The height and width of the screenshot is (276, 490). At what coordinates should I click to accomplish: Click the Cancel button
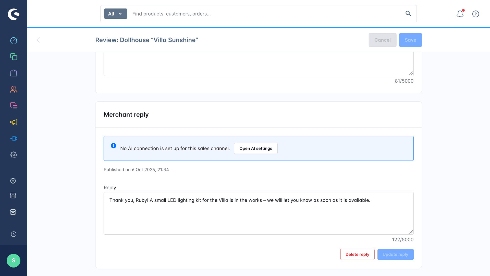[382, 40]
